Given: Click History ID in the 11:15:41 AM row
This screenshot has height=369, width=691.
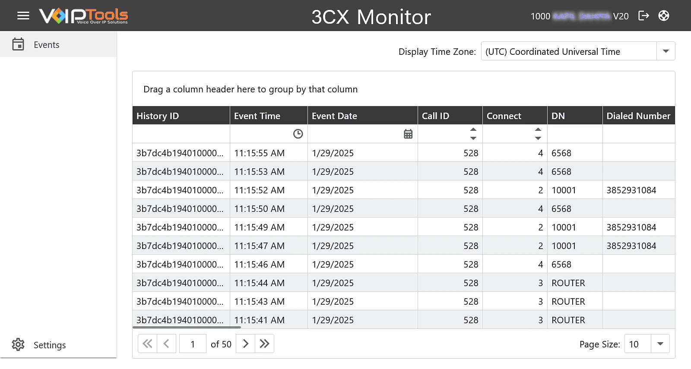Looking at the screenshot, I should pyautogui.click(x=180, y=320).
